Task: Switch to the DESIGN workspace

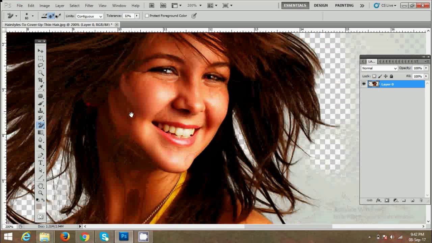Action: point(321,5)
